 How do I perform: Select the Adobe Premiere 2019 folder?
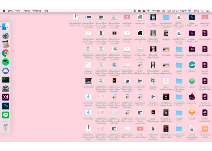coord(192,33)
